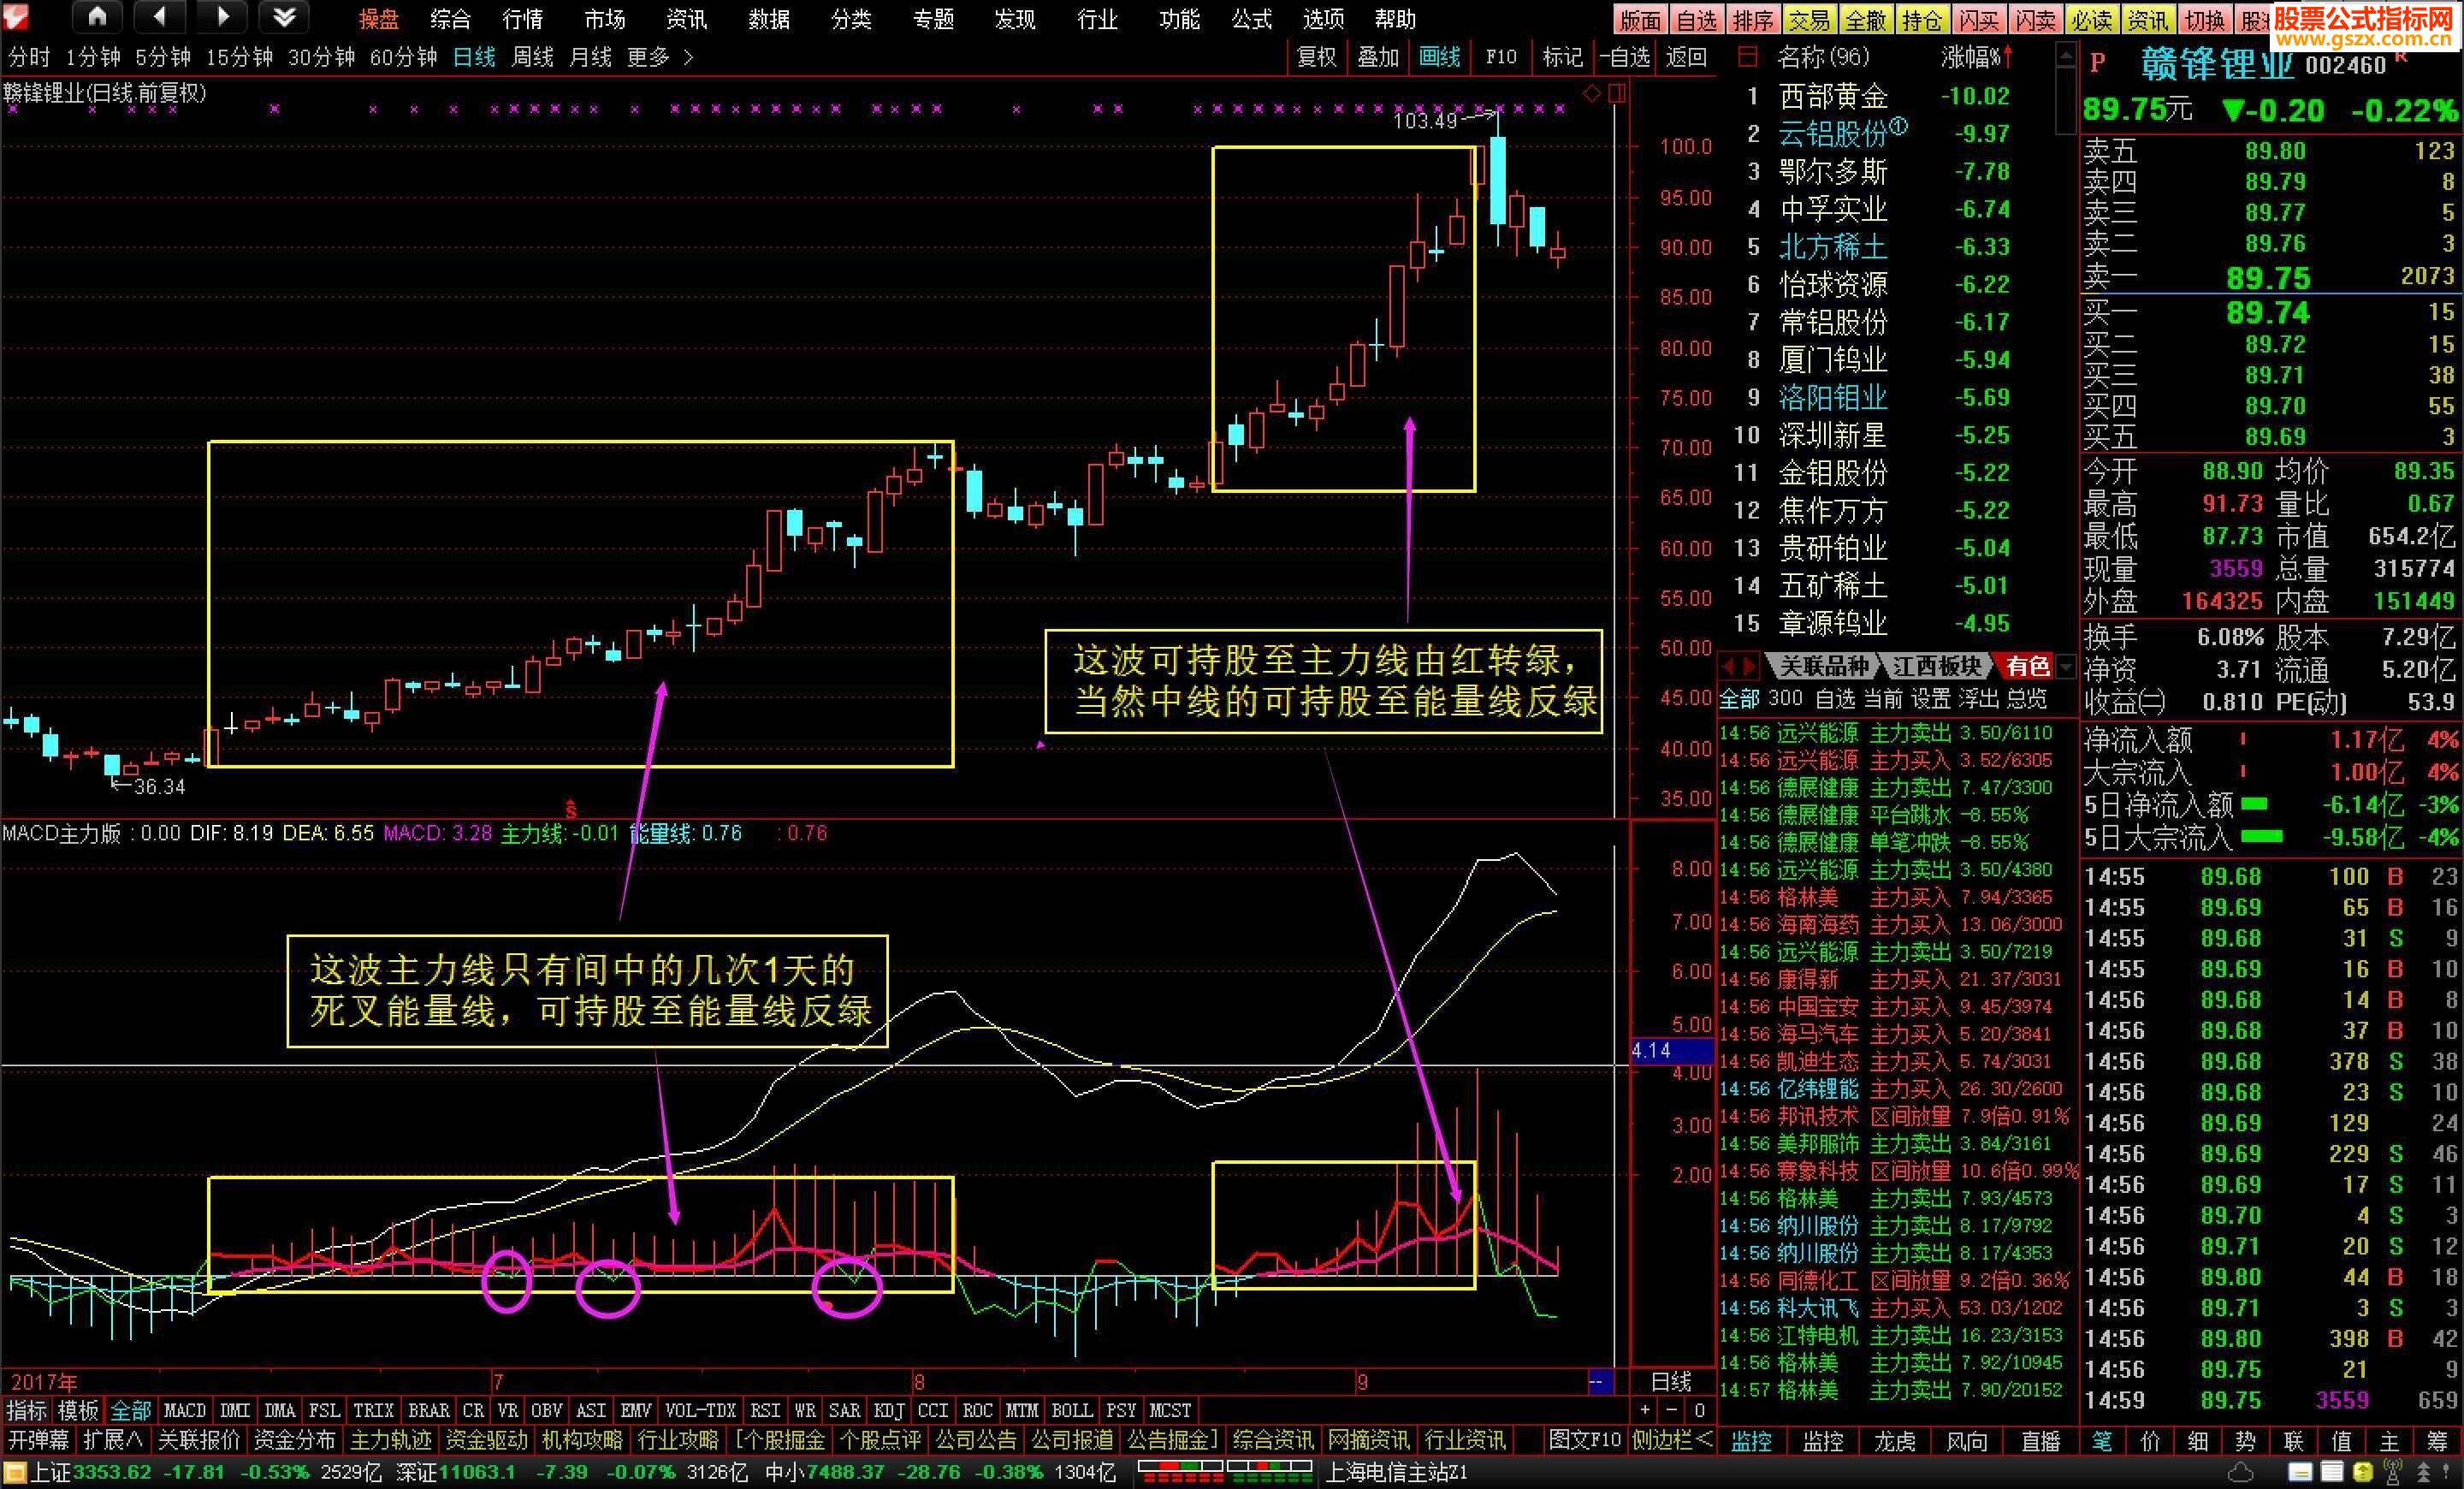Click the 设置 option in the monitor panel
The image size is (2464, 1489).
click(1931, 698)
